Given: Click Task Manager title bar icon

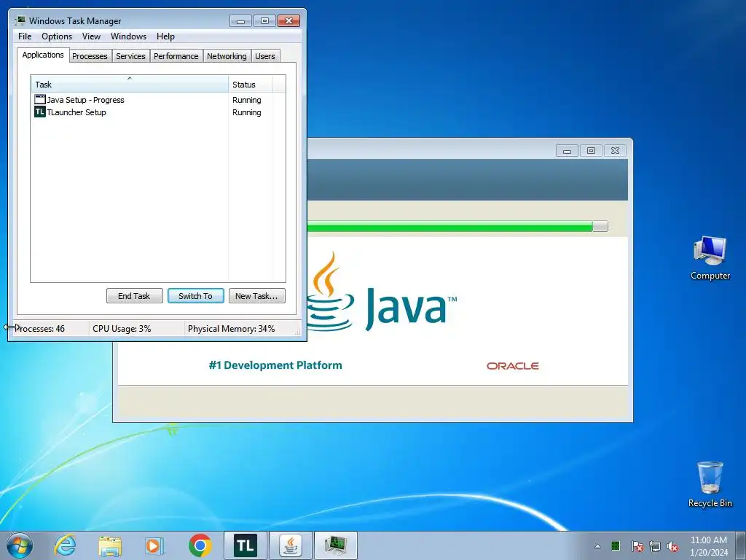Looking at the screenshot, I should 20,20.
